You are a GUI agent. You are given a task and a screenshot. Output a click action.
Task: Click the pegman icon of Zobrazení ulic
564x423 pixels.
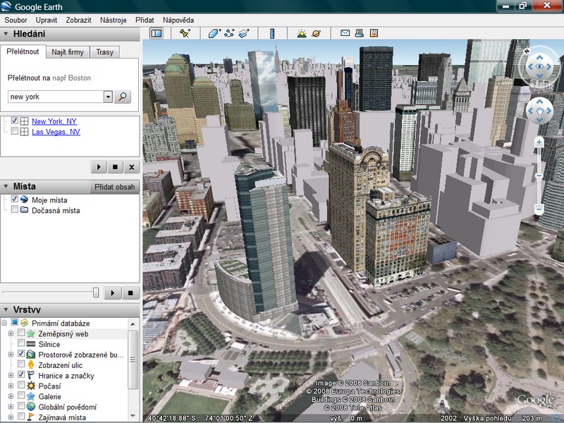[x=31, y=365]
